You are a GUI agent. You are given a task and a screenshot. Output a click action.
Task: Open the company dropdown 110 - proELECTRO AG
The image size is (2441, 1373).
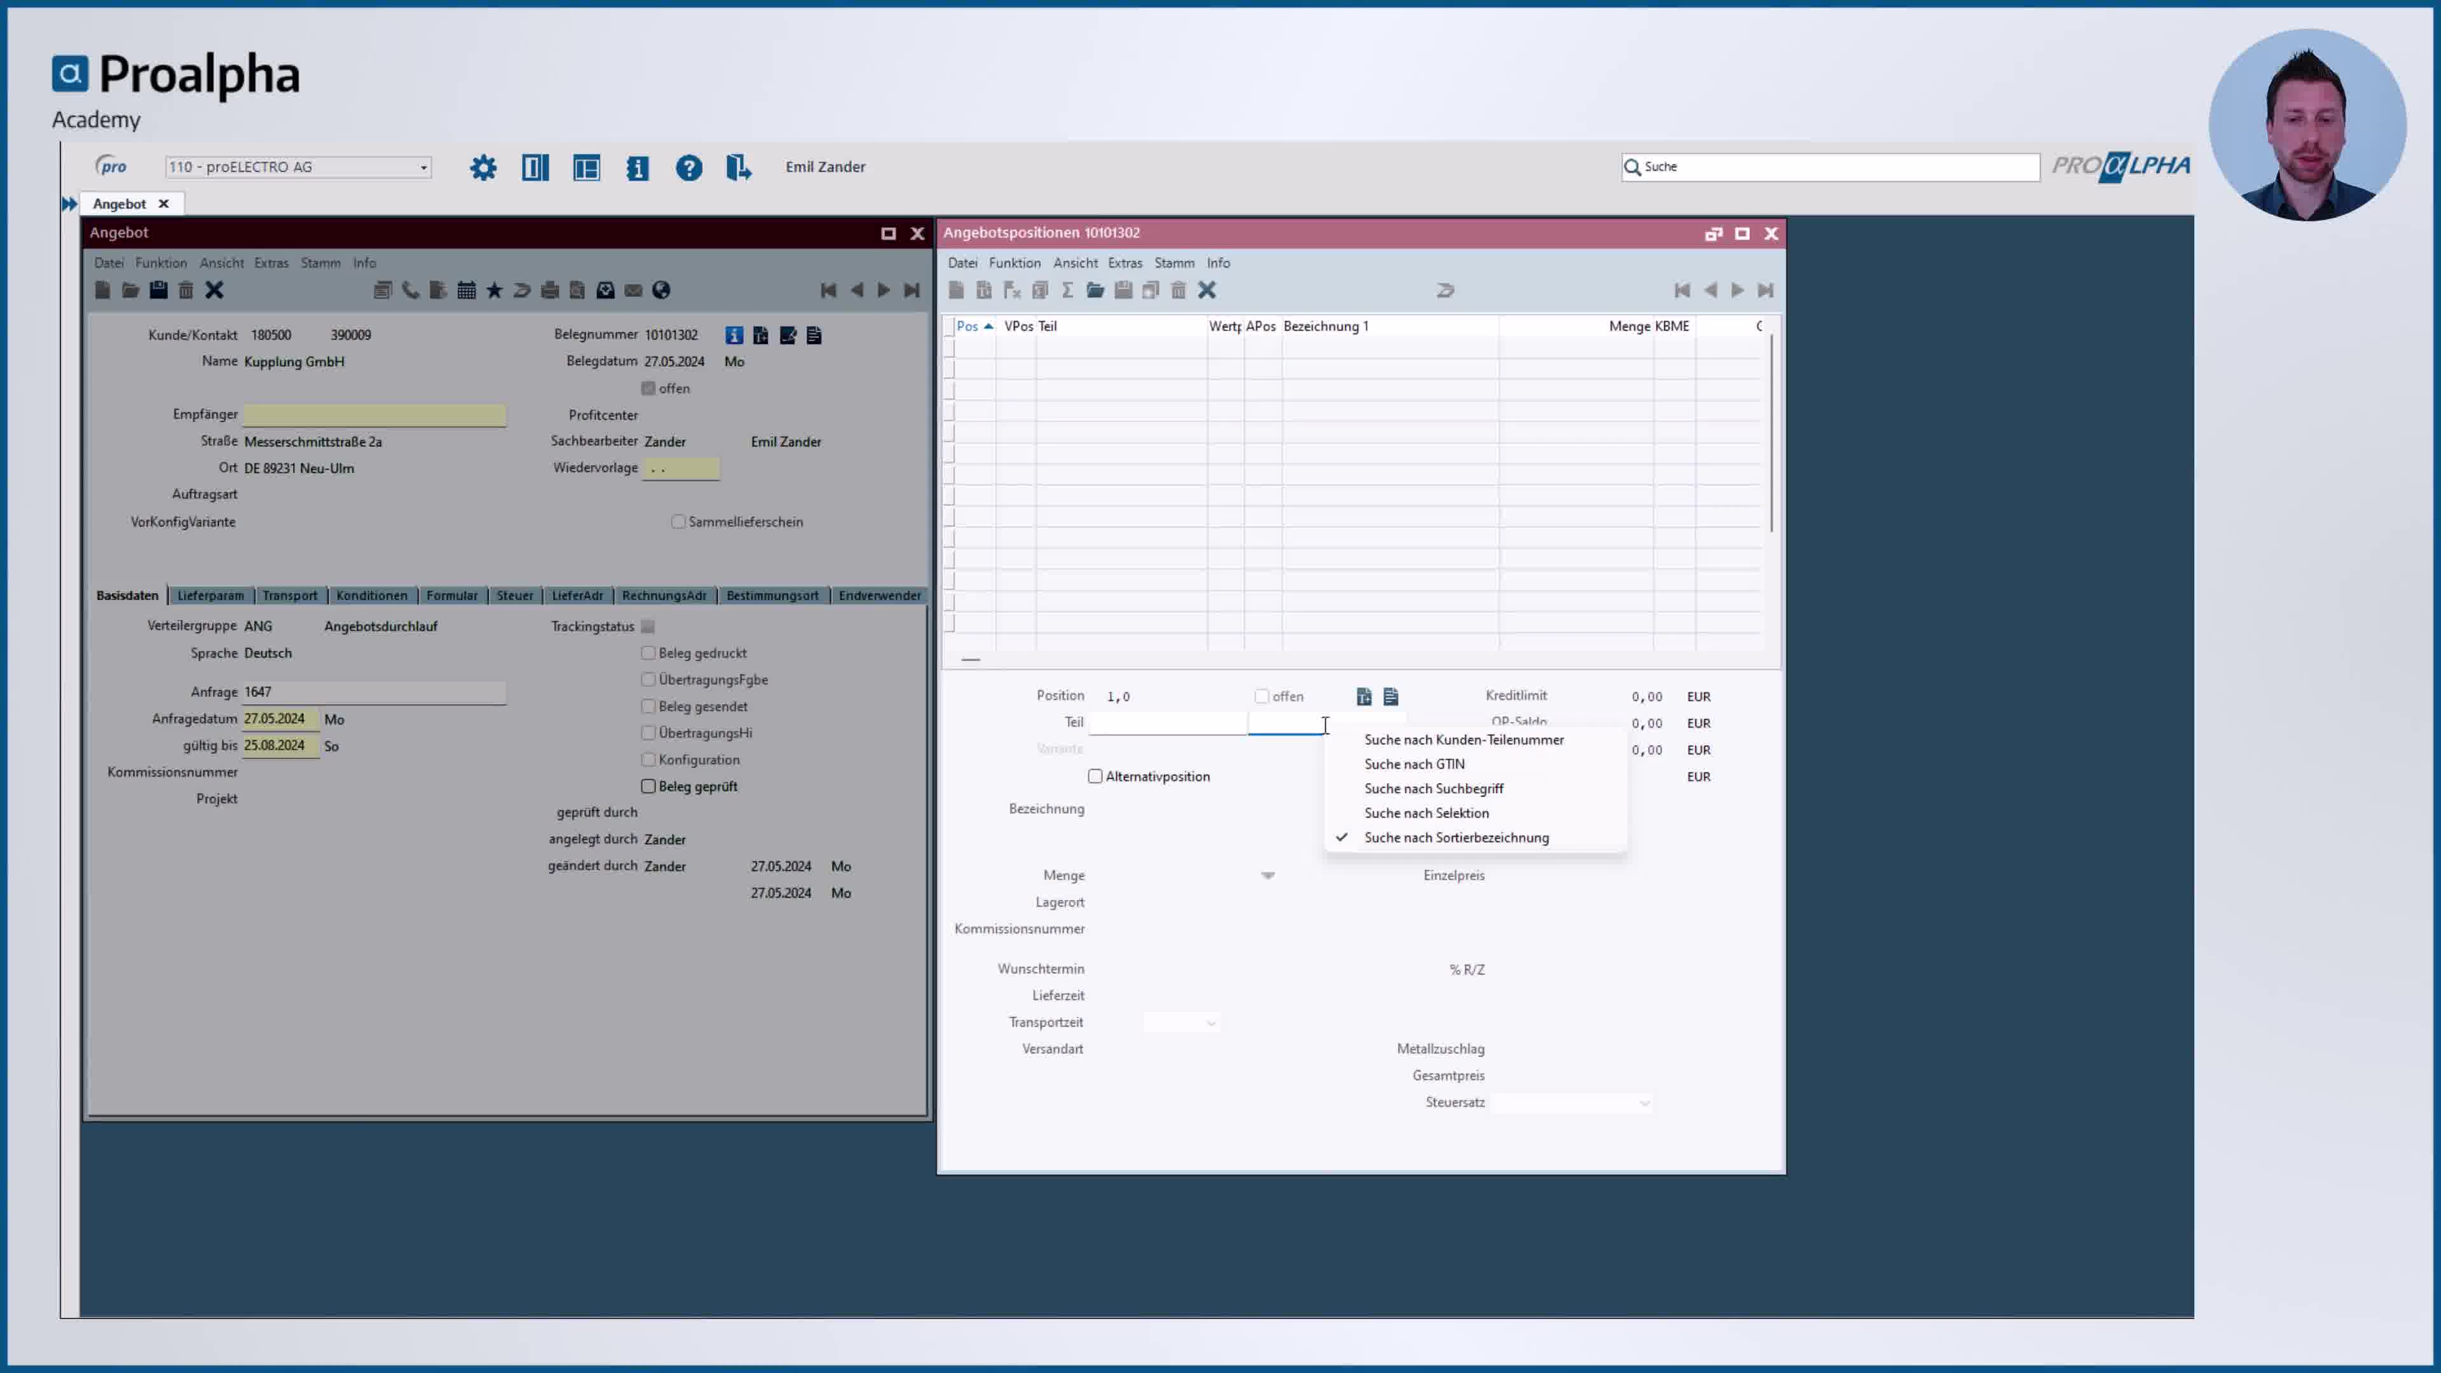299,168
